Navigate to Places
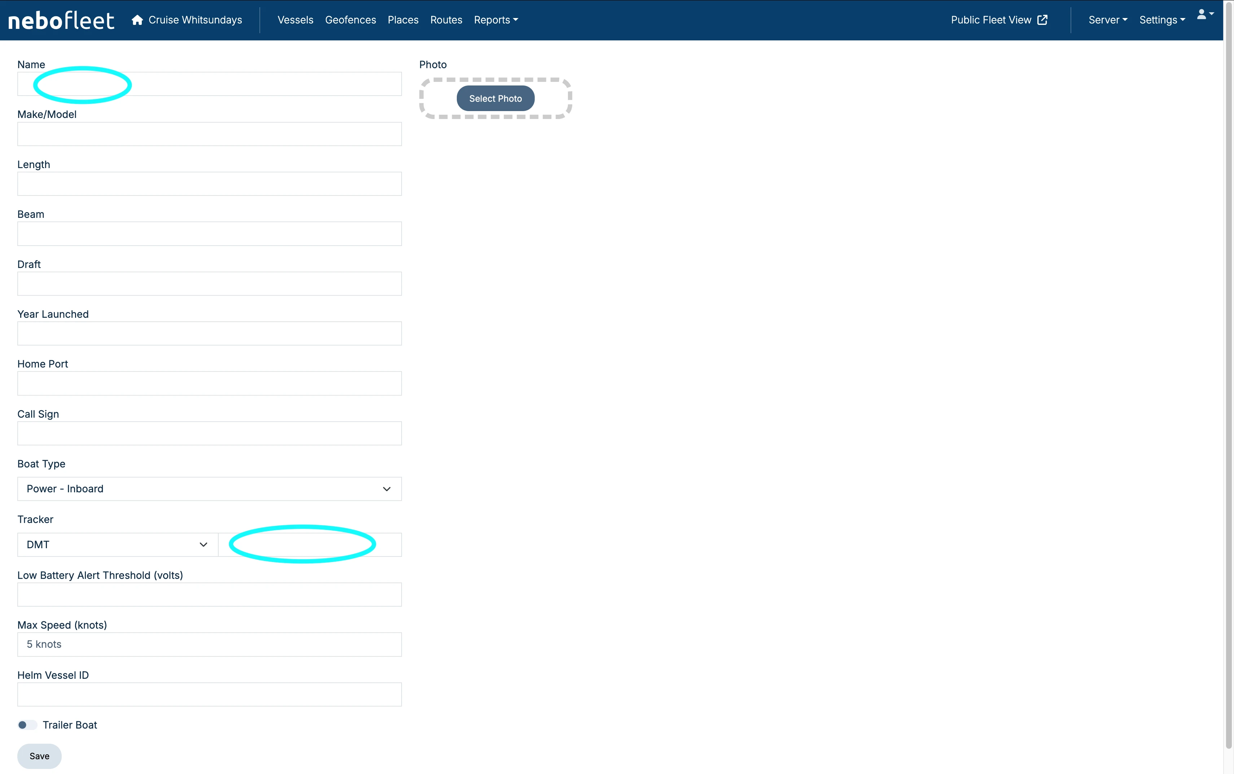1234x774 pixels. [x=402, y=20]
